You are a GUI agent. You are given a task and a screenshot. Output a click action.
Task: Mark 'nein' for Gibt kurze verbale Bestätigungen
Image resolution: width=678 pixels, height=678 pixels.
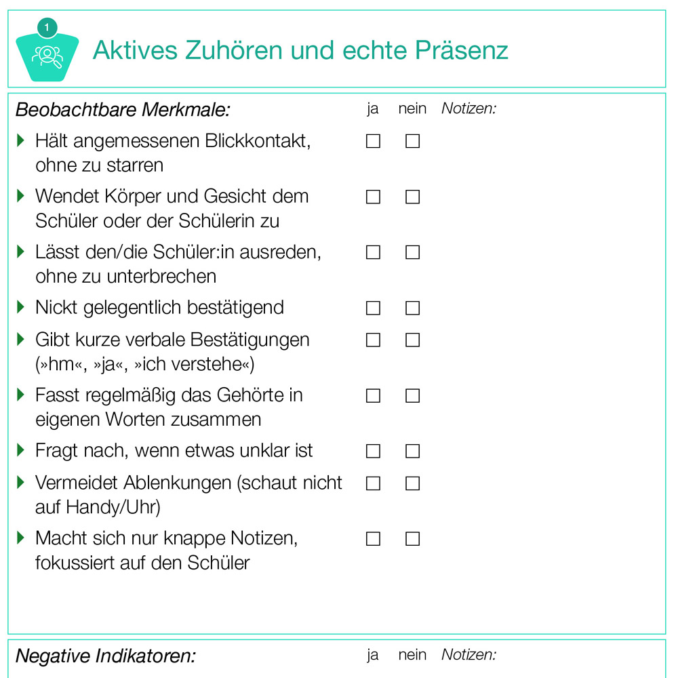coord(412,340)
